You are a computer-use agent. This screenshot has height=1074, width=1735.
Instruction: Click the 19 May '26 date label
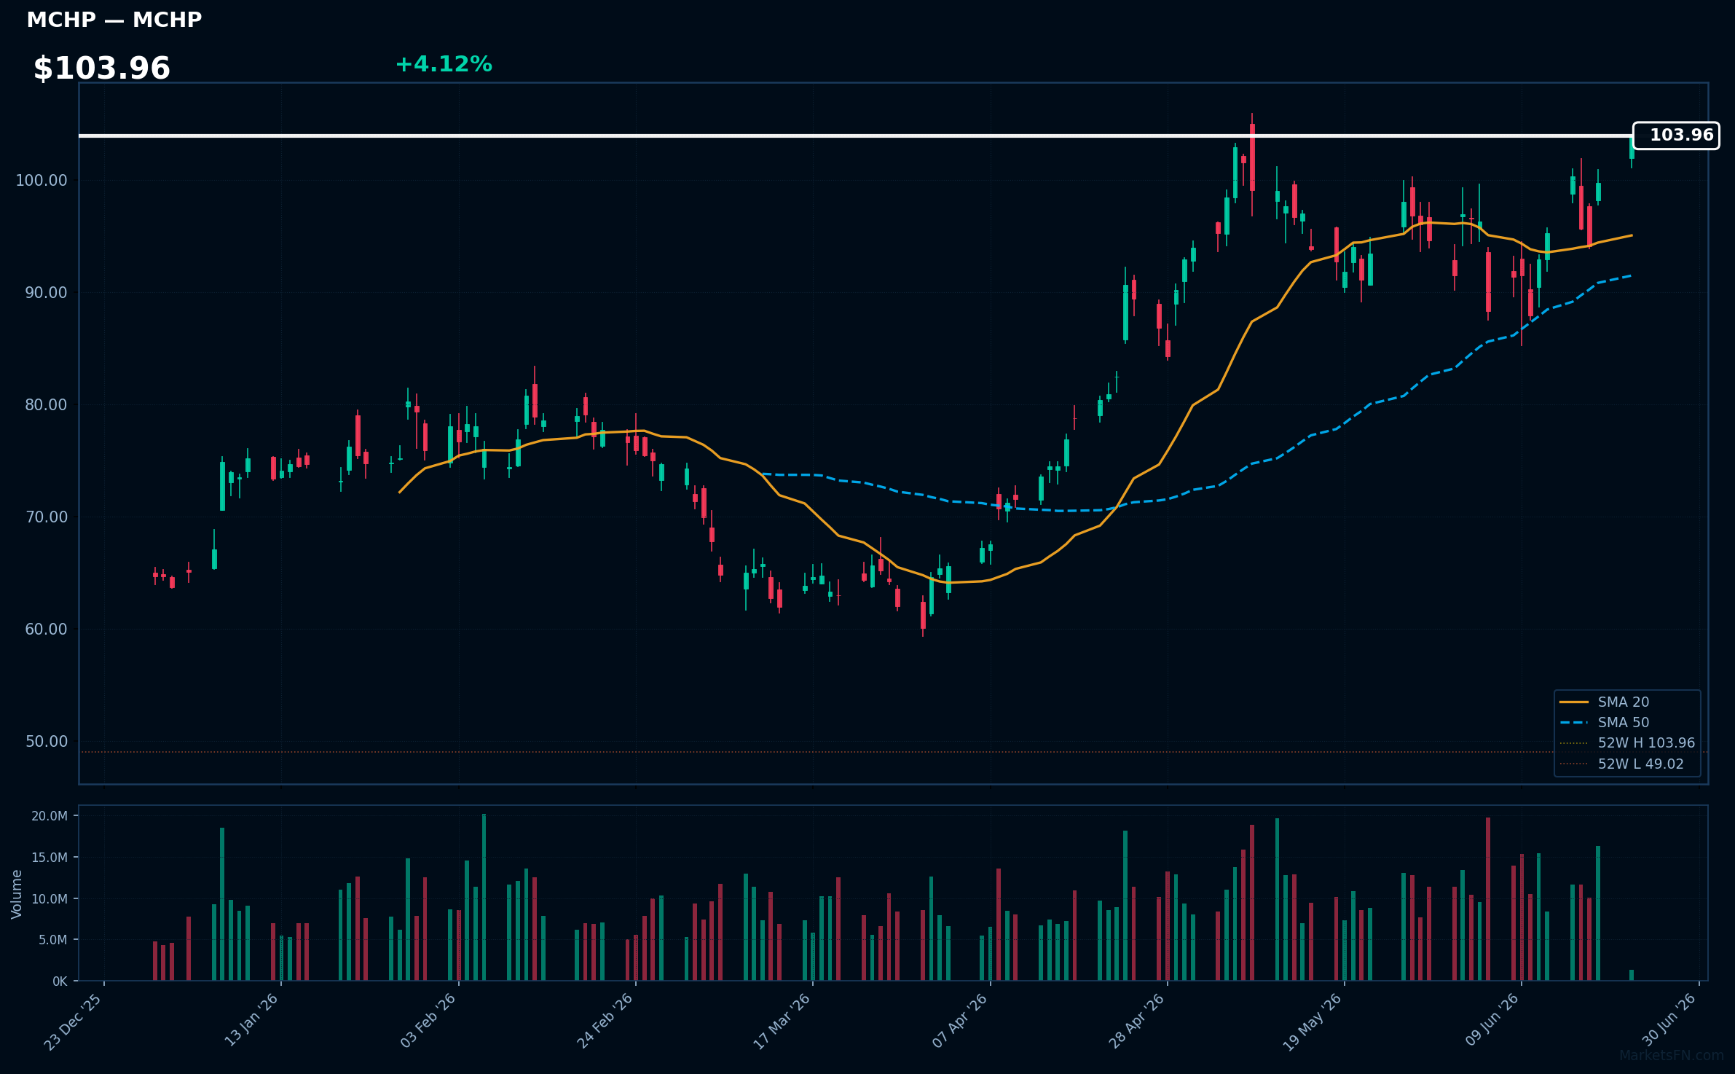pos(1313,1022)
